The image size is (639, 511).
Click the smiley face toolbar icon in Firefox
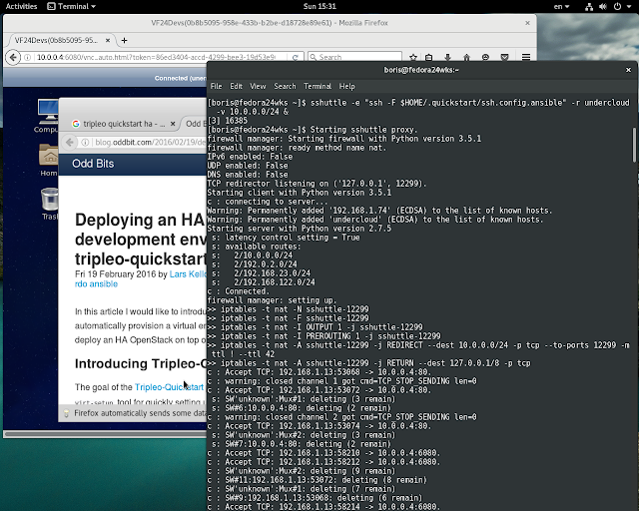485,58
